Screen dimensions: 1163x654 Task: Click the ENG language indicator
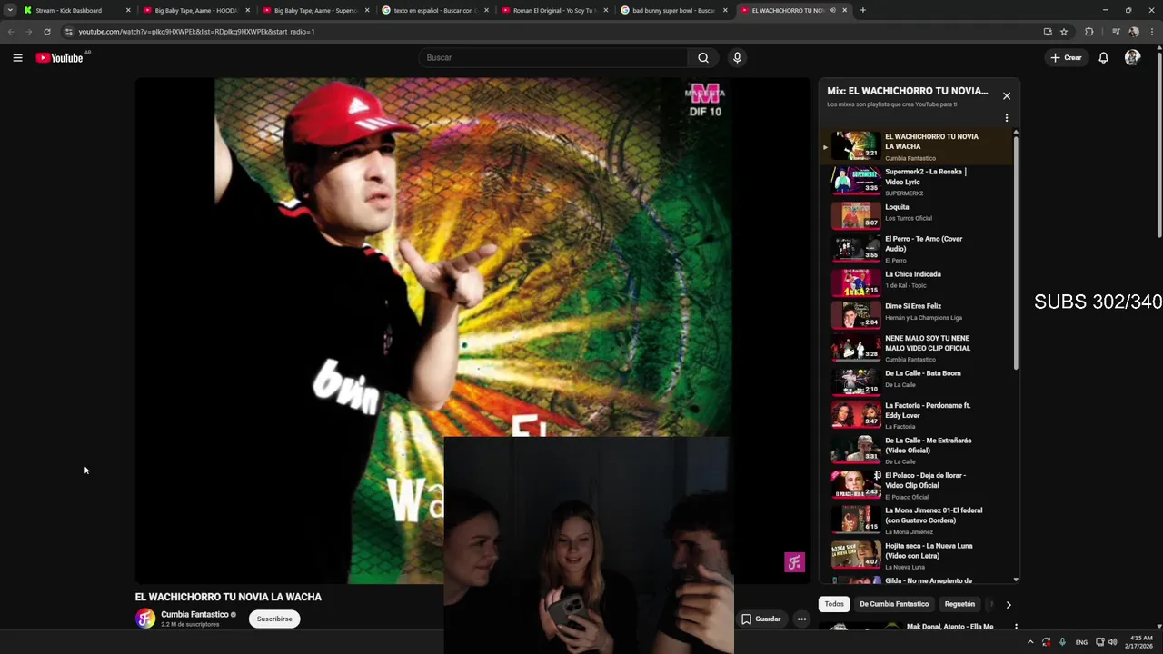pos(1081,642)
